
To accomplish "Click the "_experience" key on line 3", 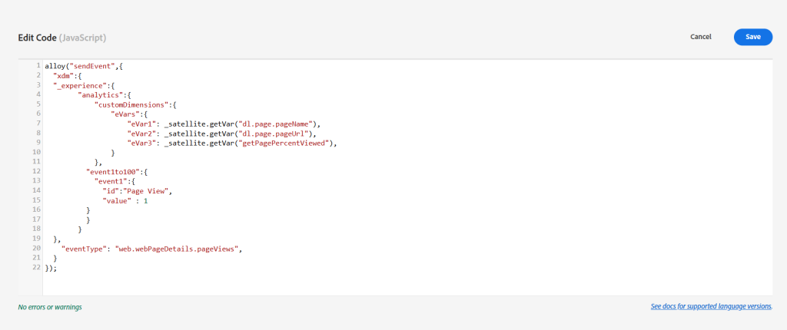I will [80, 86].
